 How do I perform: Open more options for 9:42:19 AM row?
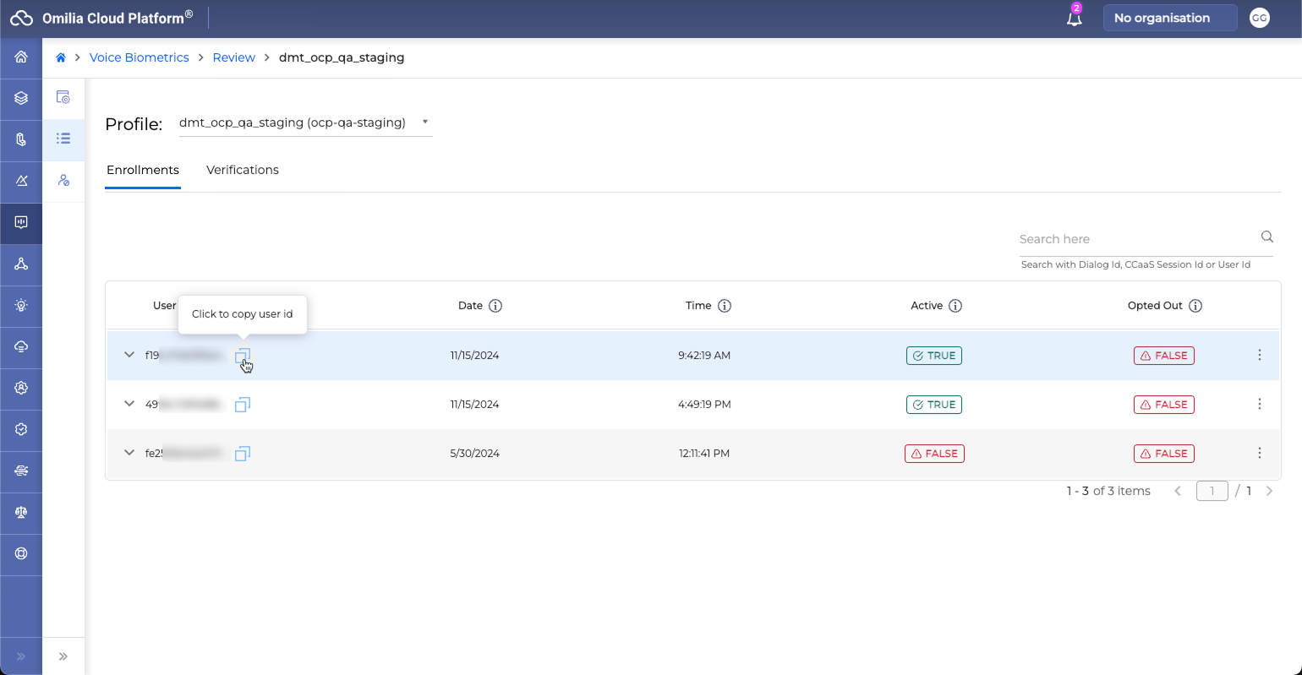[x=1259, y=356]
